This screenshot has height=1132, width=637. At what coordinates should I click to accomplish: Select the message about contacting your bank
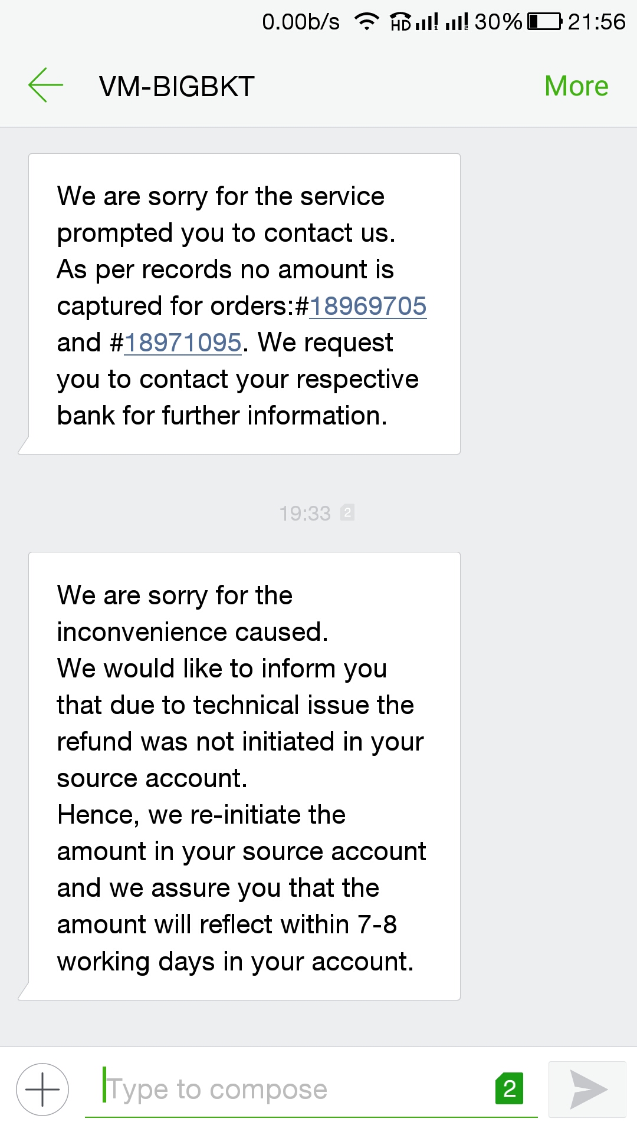(x=244, y=304)
